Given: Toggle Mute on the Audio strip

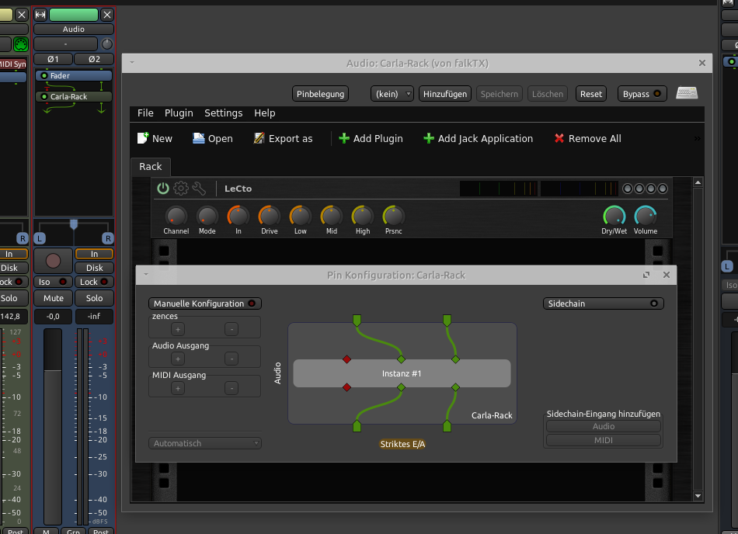Looking at the screenshot, I should [53, 298].
